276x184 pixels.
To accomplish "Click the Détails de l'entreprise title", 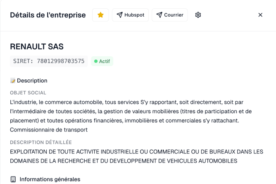I will [x=48, y=15].
